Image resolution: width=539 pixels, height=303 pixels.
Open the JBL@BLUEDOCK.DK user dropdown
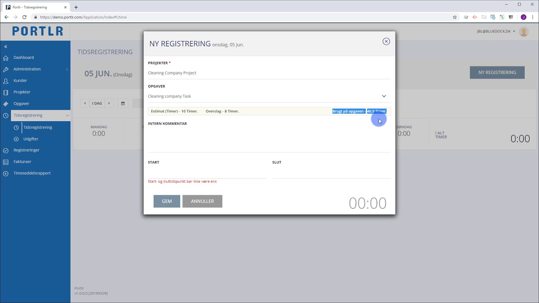click(x=496, y=31)
